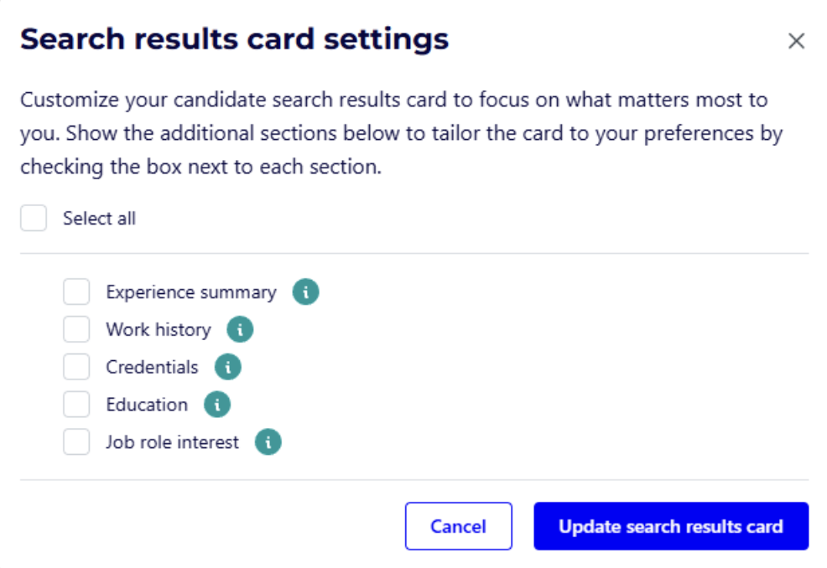This screenshot has height=568, width=827.
Task: Click the Job role interest label
Action: click(172, 442)
